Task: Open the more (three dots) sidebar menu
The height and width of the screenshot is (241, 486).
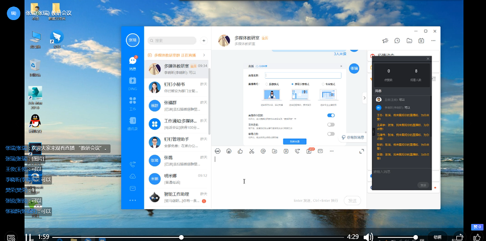Action: tap(132, 200)
